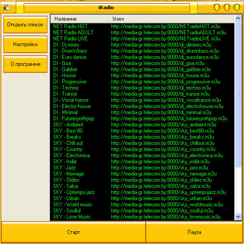Click the URL ending sky_lovemusic.m3u
Image resolution: width=244 pixels, height=244 pixels.
pyautogui.click(x=166, y=217)
